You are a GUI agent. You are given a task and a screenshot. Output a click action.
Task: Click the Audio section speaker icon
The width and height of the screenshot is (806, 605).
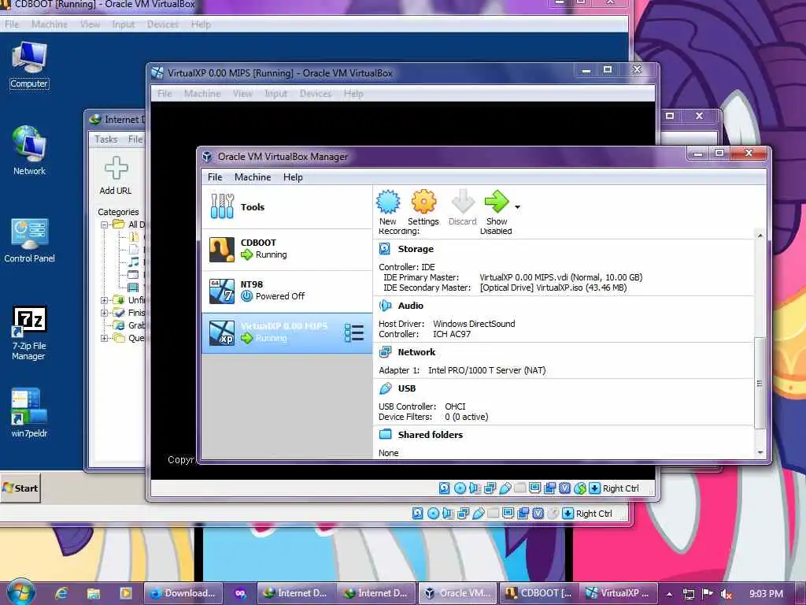pos(384,306)
